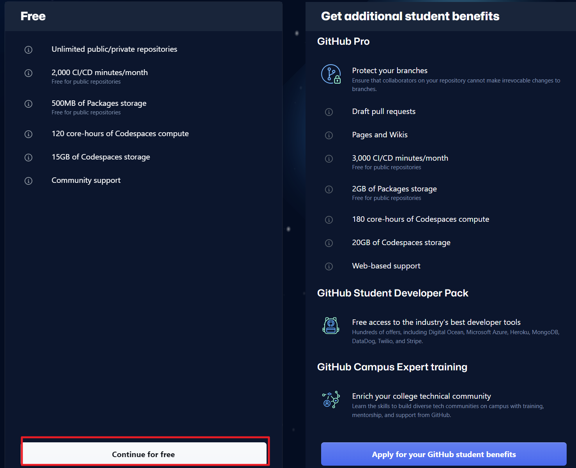Click the Protect your branches text

[390, 70]
